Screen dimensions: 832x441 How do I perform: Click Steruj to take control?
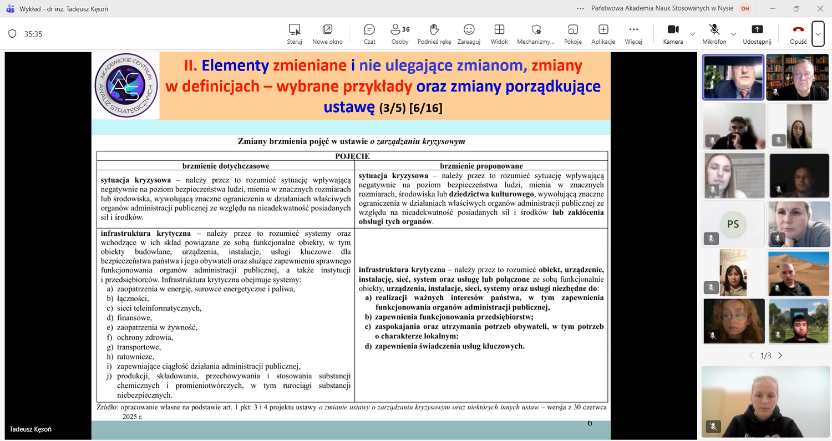coord(295,34)
